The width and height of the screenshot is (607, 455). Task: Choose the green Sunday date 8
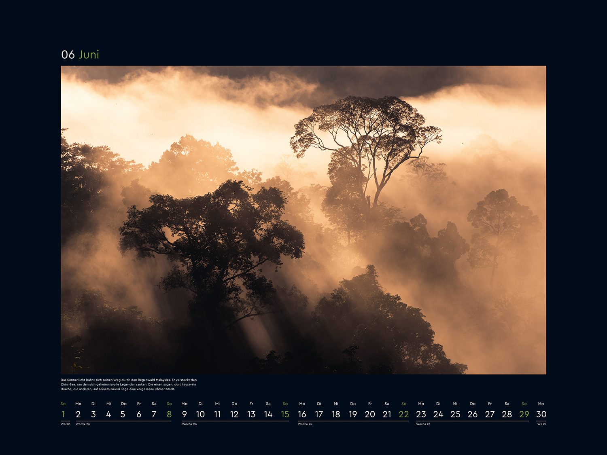click(x=169, y=414)
